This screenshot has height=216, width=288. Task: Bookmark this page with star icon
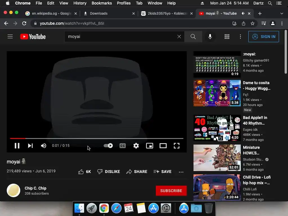(x=253, y=23)
